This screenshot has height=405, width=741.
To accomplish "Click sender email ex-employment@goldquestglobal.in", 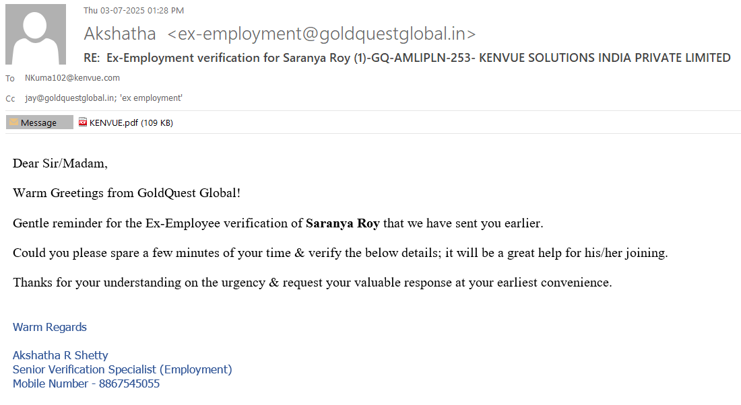I will tap(321, 34).
